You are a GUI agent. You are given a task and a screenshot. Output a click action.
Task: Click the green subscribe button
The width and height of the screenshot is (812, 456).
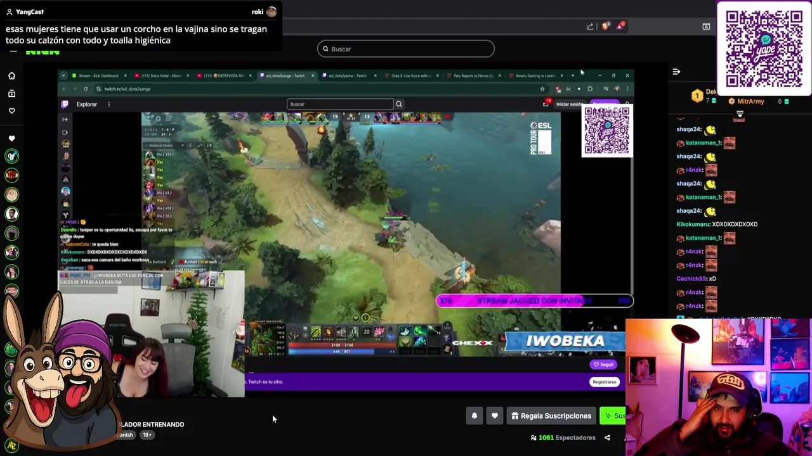click(x=613, y=416)
